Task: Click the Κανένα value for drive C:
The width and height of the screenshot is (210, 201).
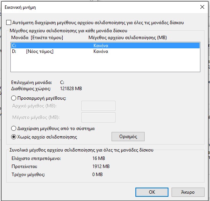Action: pyautogui.click(x=101, y=46)
